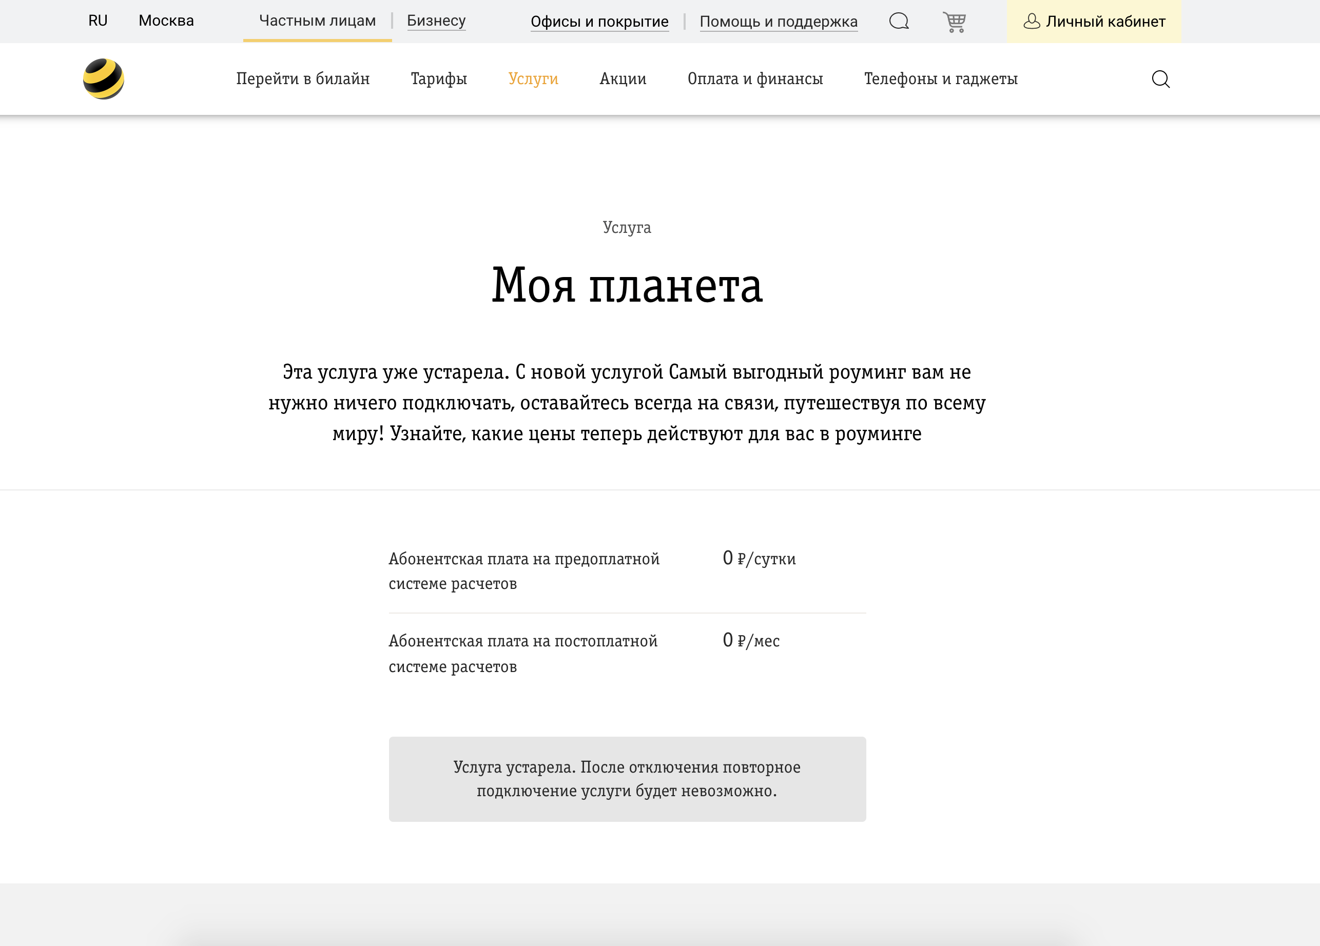Click the Моя планета page heading

point(627,285)
